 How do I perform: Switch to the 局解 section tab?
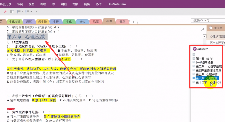click(x=29, y=22)
